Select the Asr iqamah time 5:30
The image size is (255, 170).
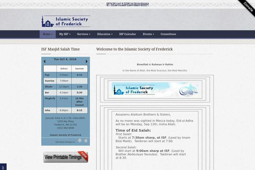click(x=79, y=93)
